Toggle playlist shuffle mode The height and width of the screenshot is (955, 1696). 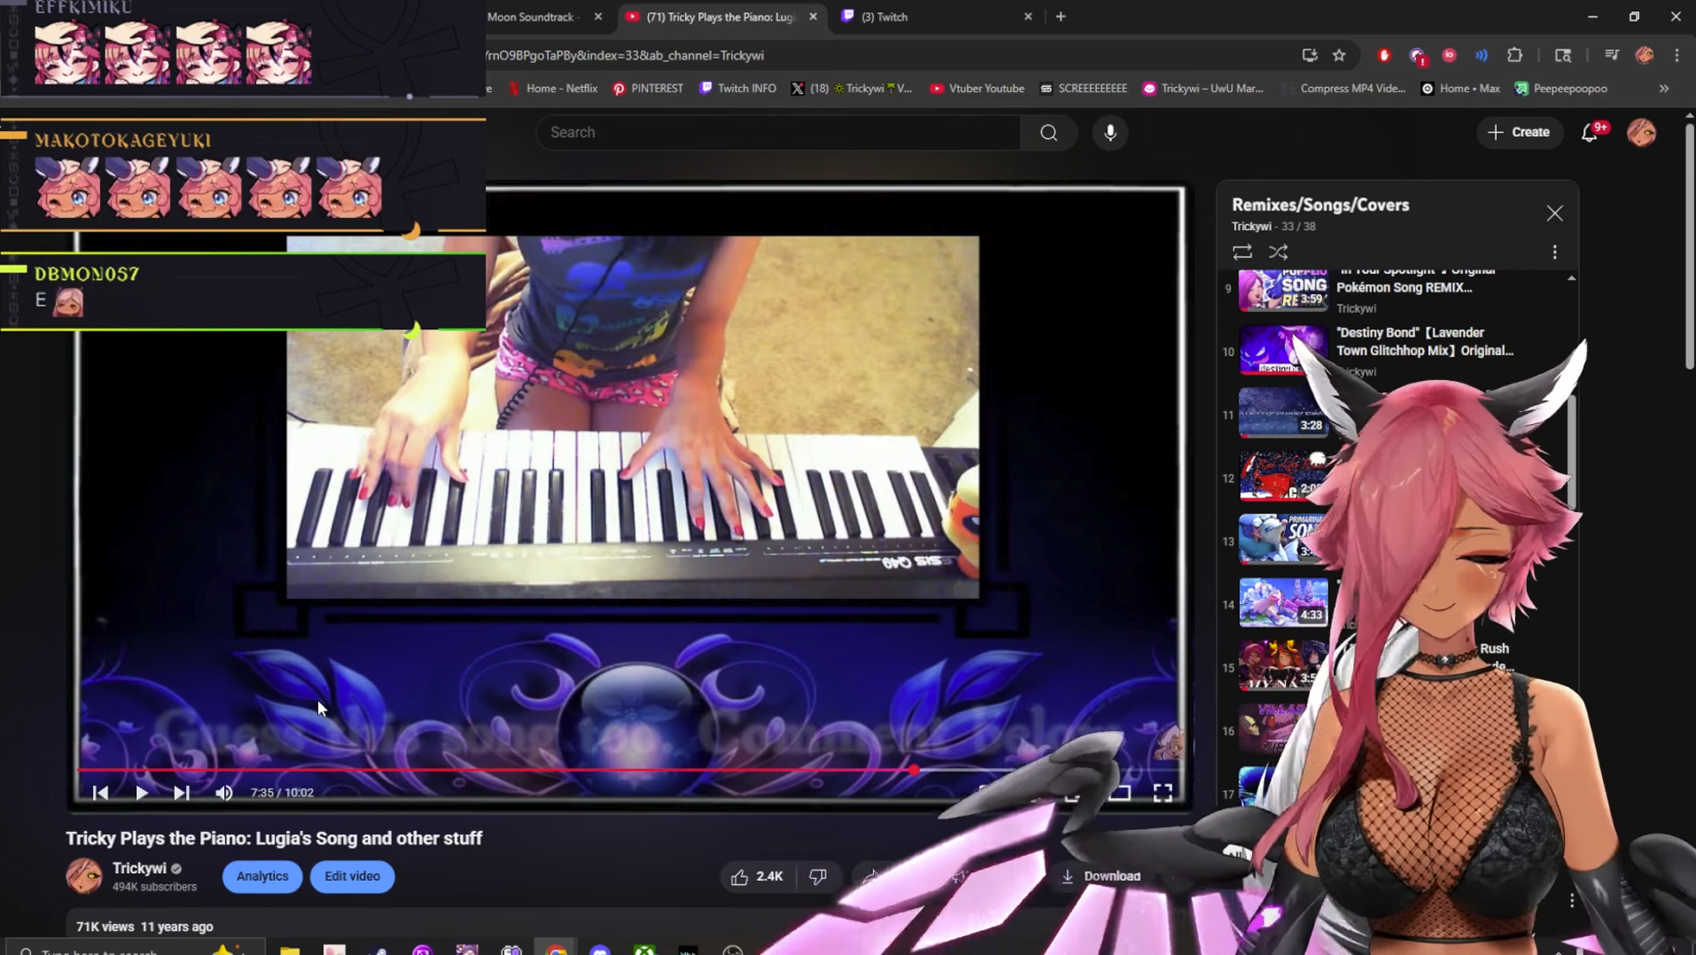point(1278,252)
